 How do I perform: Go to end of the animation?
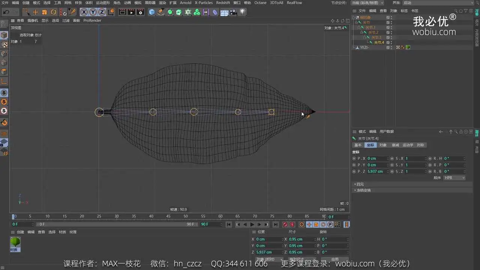point(276,225)
